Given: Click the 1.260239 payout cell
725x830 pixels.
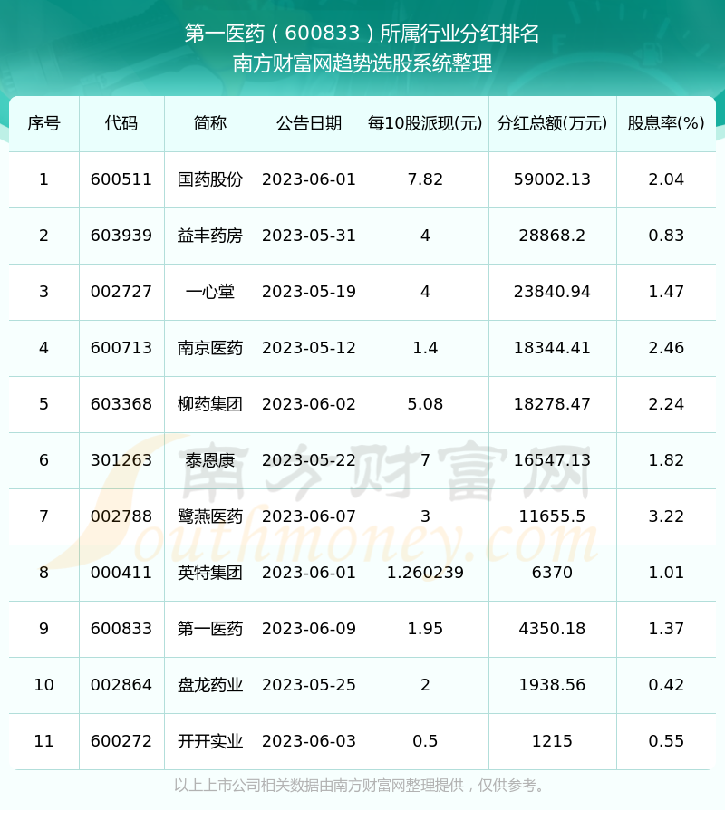Looking at the screenshot, I should pyautogui.click(x=425, y=573).
